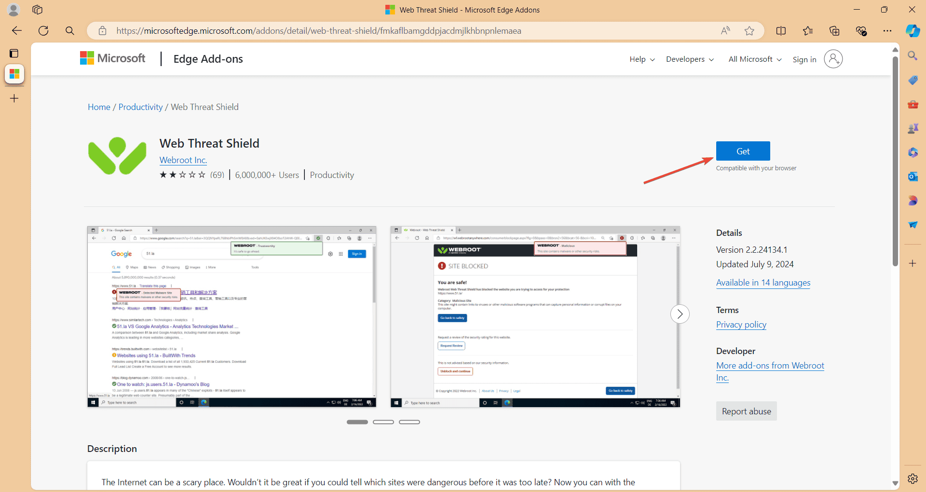Open Browser essentials in the toolbar

tap(861, 30)
